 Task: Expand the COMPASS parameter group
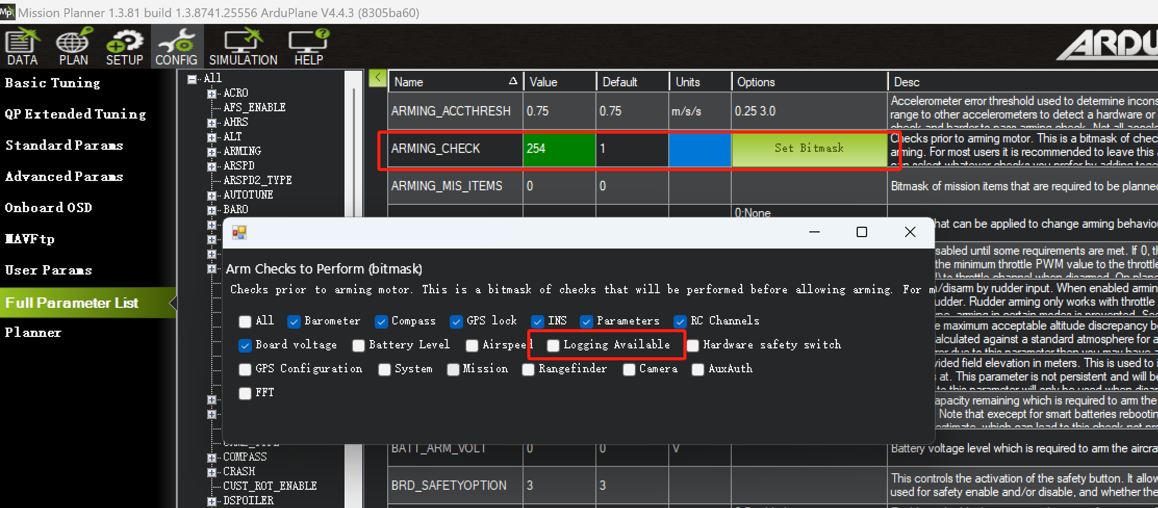[211, 458]
